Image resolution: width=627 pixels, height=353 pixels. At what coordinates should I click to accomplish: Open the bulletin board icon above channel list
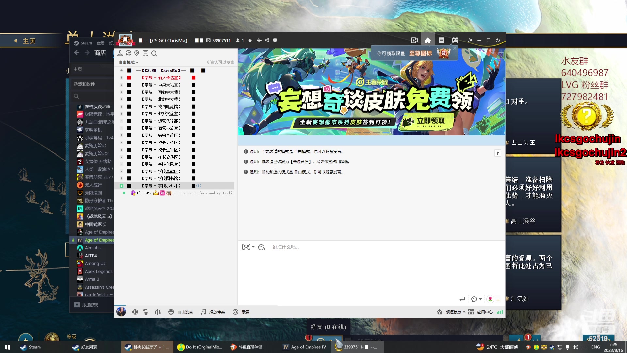145,53
